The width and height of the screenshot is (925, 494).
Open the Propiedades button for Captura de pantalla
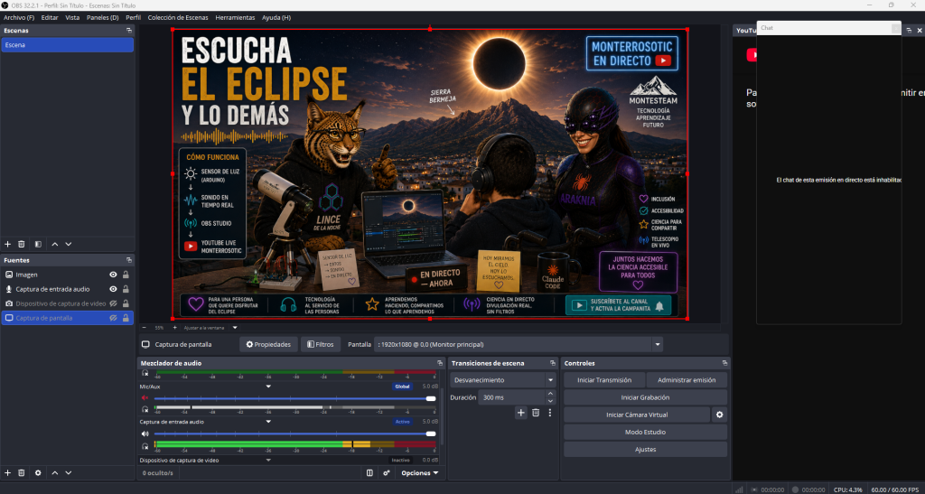point(267,344)
